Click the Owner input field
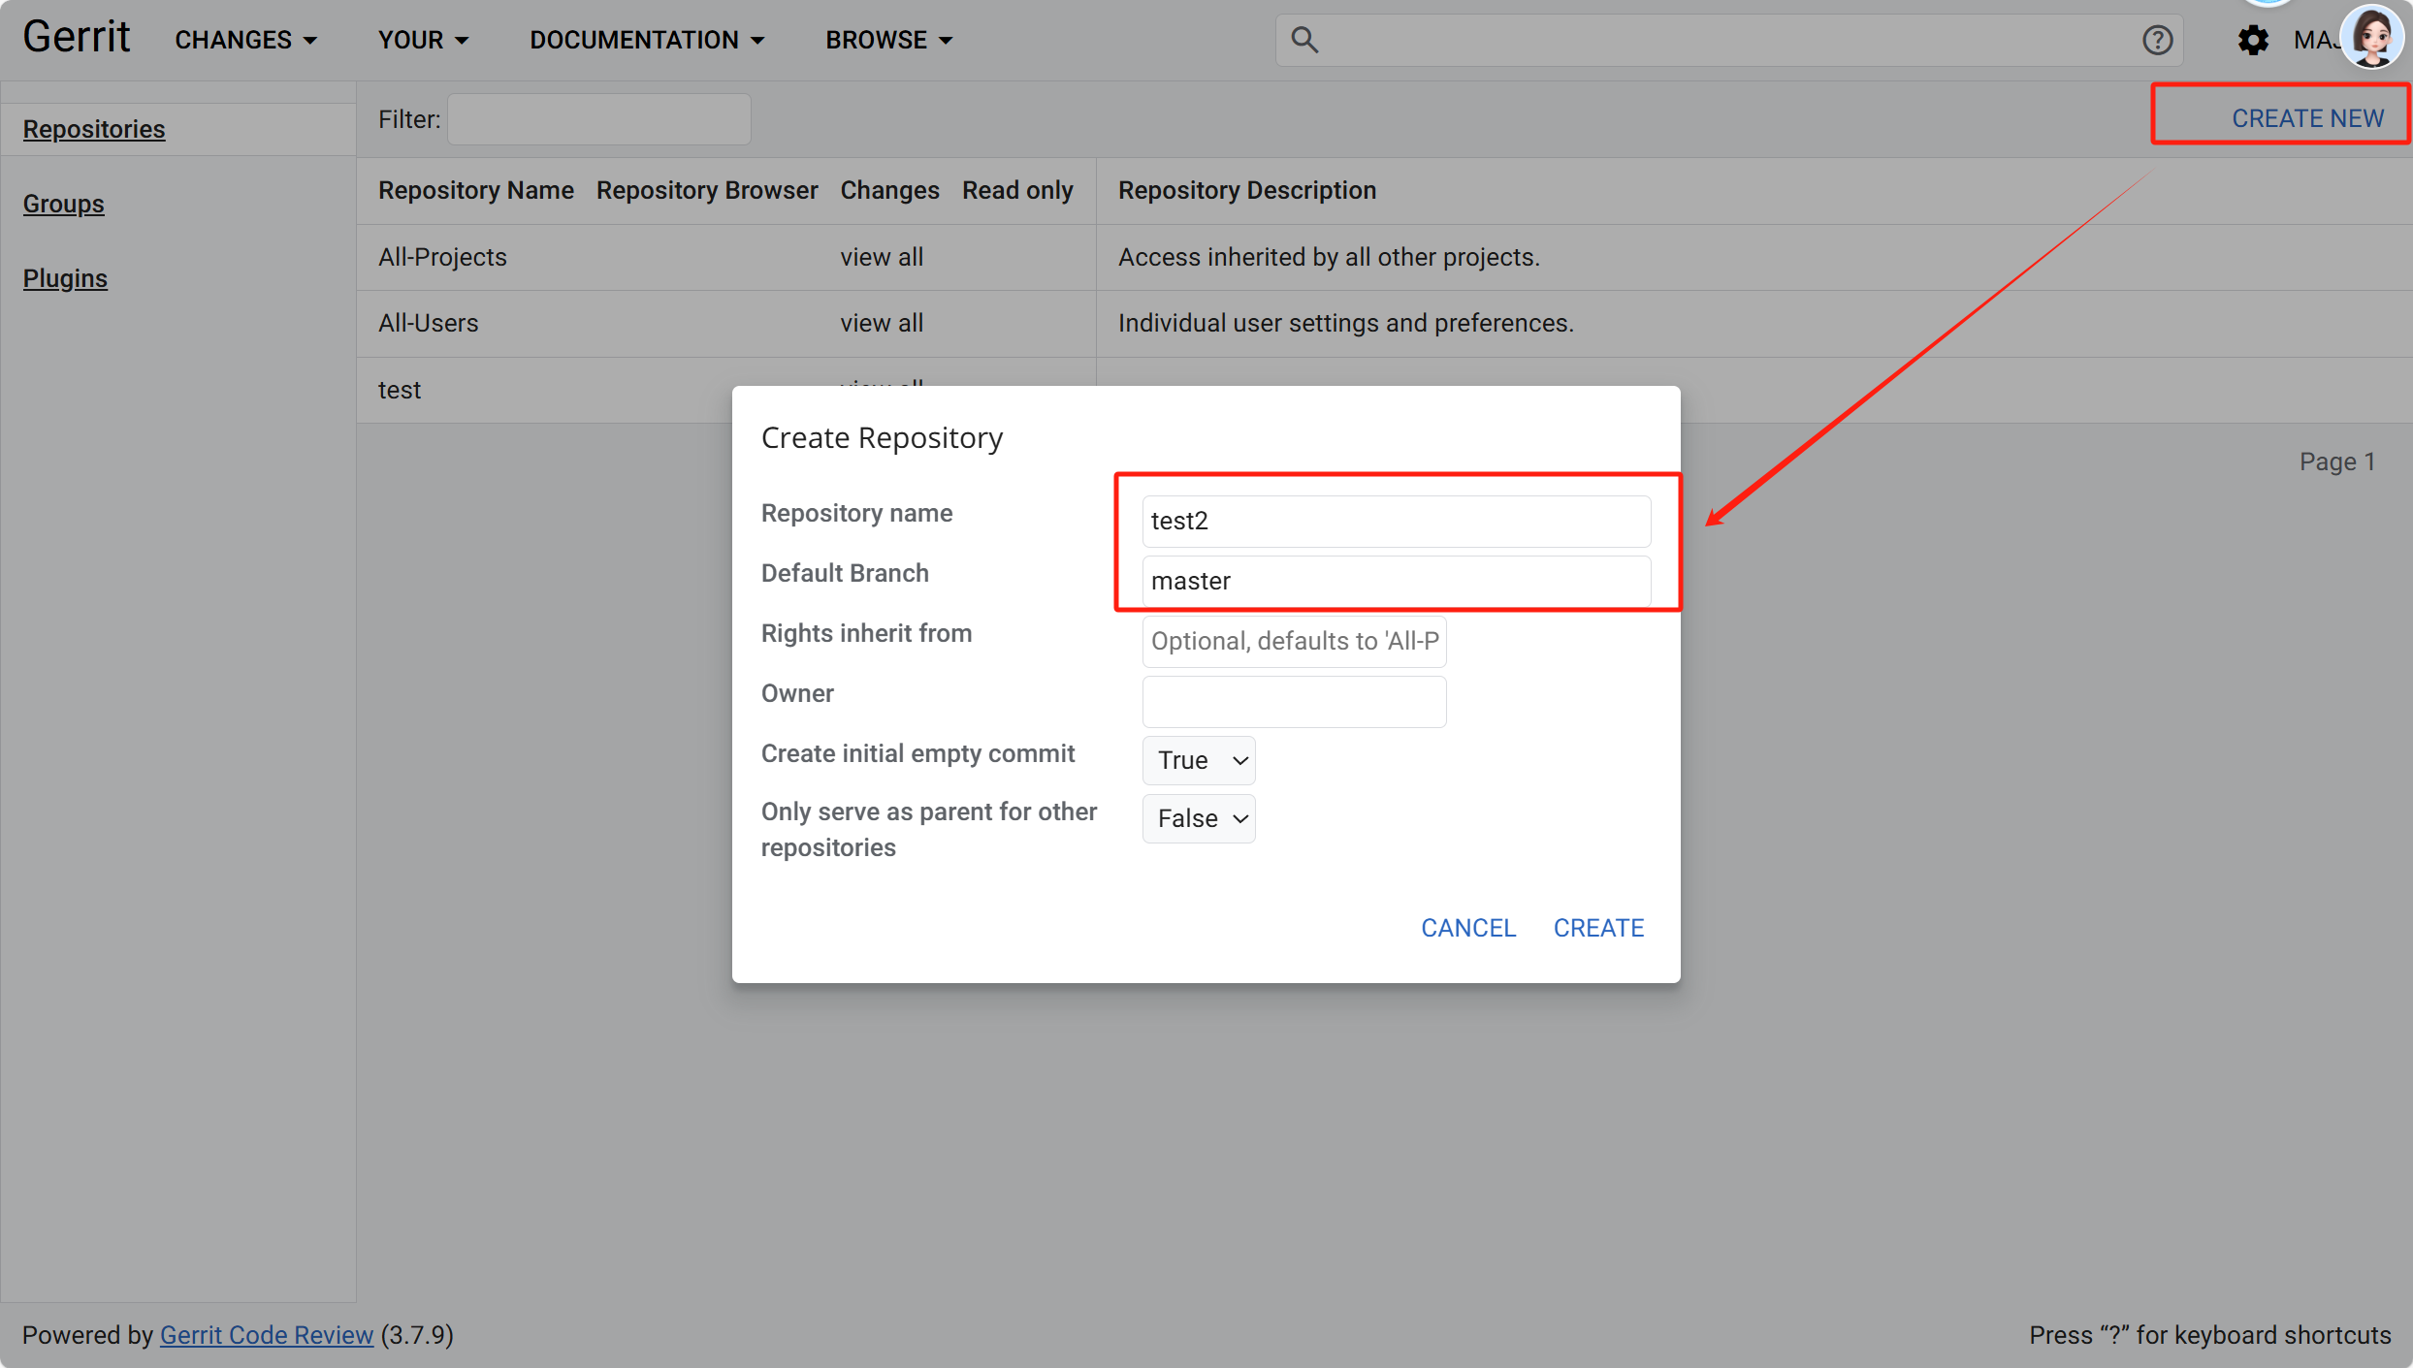The width and height of the screenshot is (2413, 1368). pyautogui.click(x=1294, y=701)
